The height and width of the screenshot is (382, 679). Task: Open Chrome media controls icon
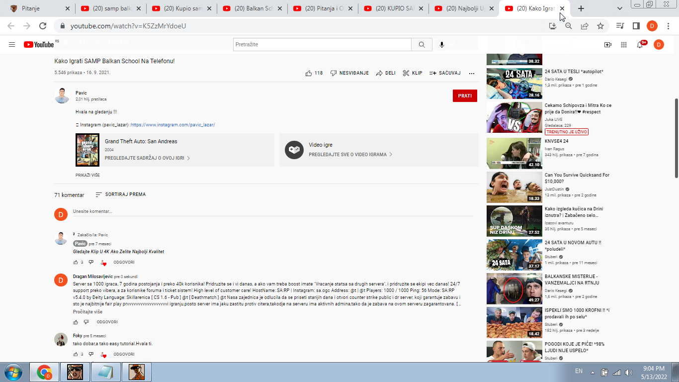[x=620, y=26]
